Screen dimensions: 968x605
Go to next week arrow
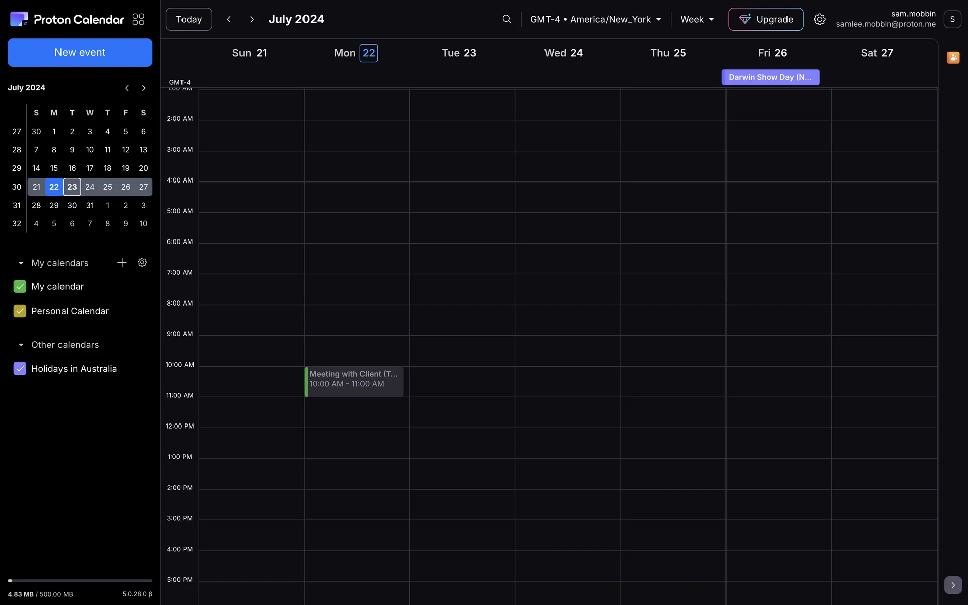tap(252, 19)
